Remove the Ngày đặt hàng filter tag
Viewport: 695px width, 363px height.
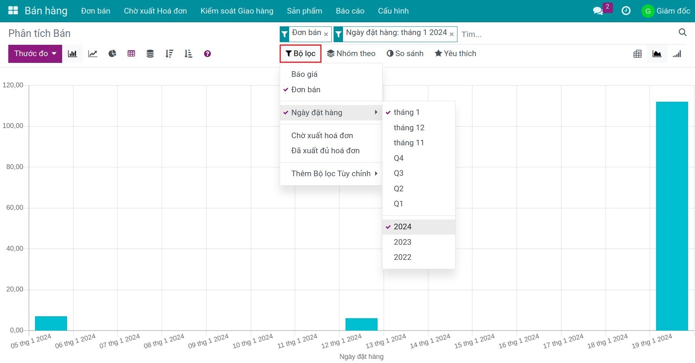coord(451,34)
